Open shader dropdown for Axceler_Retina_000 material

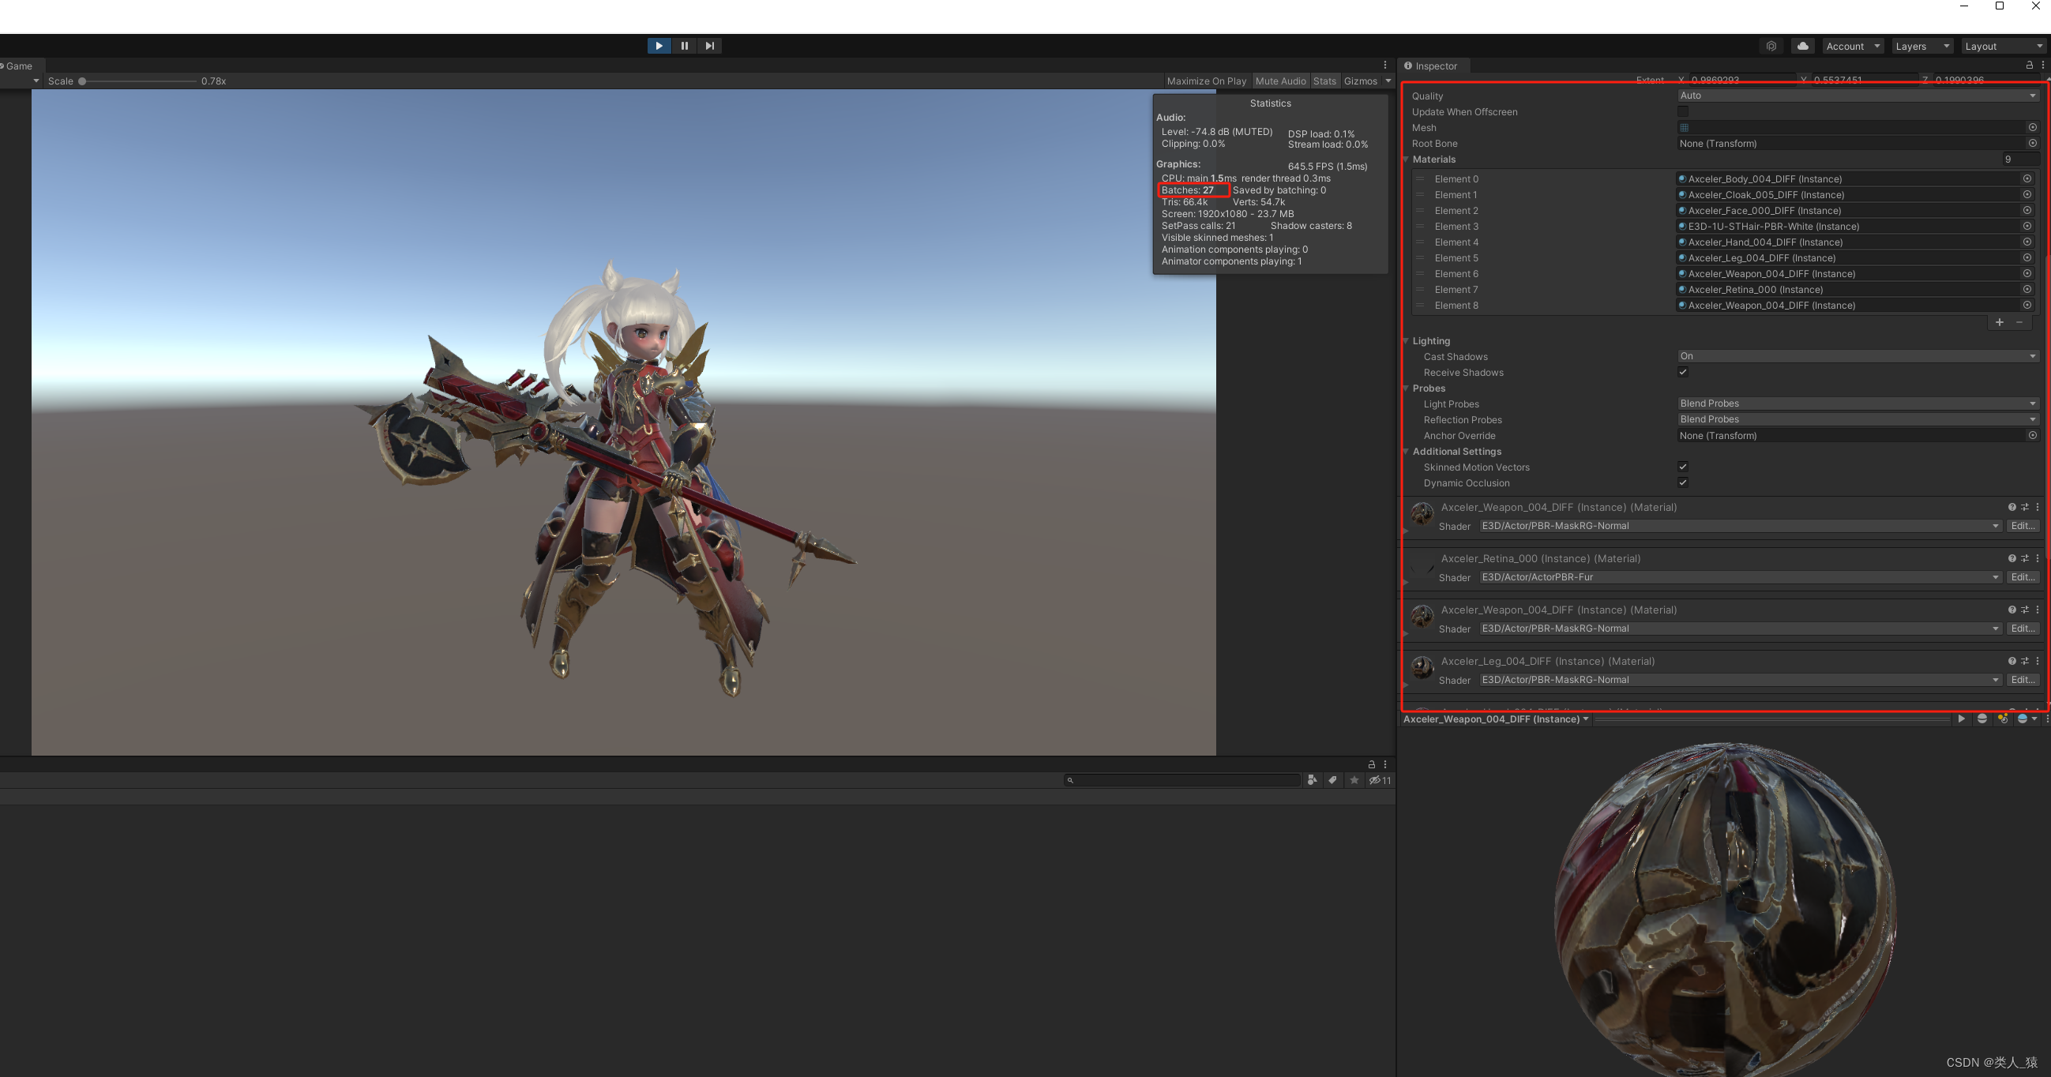click(1740, 577)
